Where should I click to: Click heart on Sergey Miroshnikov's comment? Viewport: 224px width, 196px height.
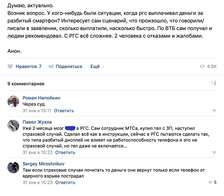[210, 182]
